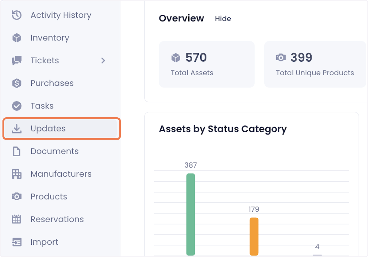Open the Tasks section
Image resolution: width=368 pixels, height=257 pixels.
[42, 106]
